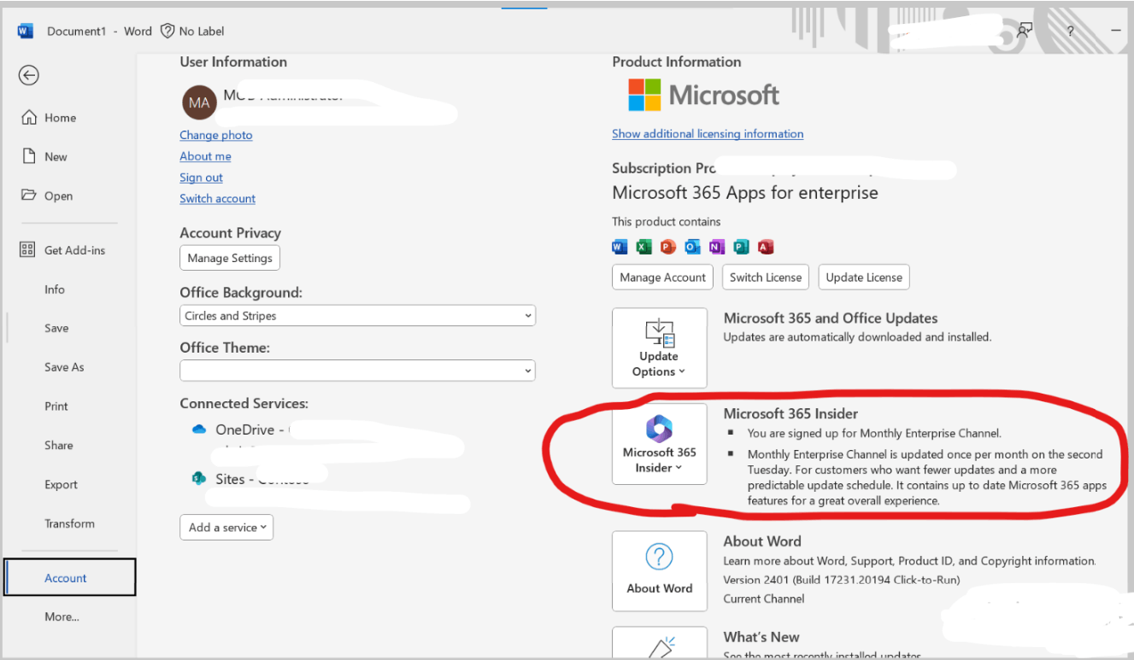1134x660 pixels.
Task: Click the OneNote icon in product list
Action: (717, 247)
